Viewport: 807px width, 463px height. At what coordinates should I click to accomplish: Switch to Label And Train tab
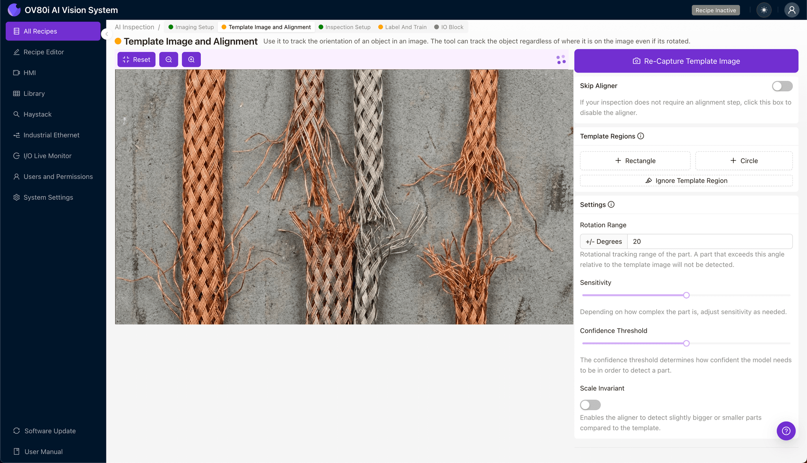point(402,27)
